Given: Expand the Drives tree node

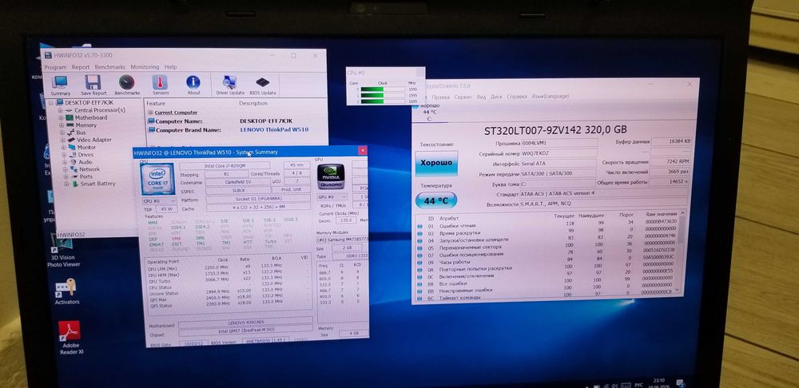Looking at the screenshot, I should click(x=64, y=154).
